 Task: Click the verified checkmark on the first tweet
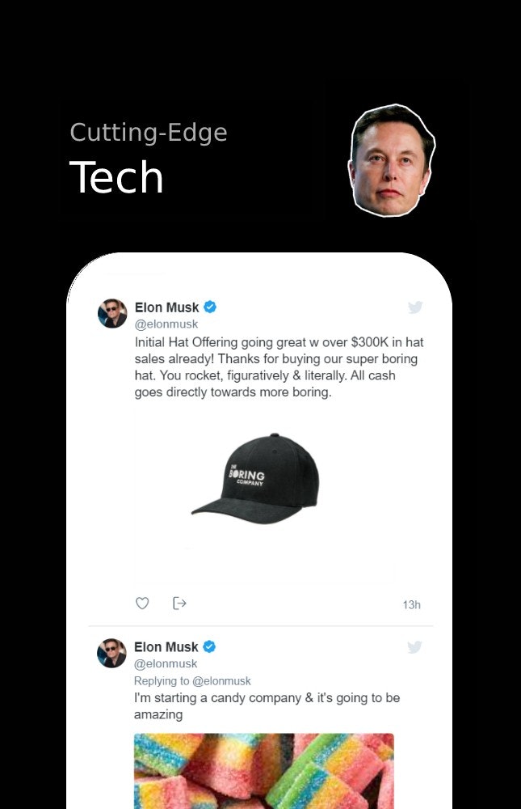click(x=209, y=307)
